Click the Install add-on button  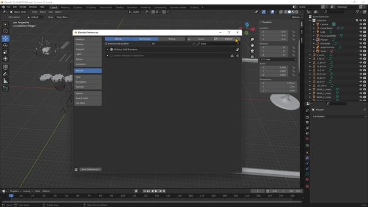[200, 39]
